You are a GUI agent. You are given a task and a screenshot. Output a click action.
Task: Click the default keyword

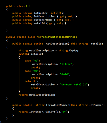[x=30, y=81]
